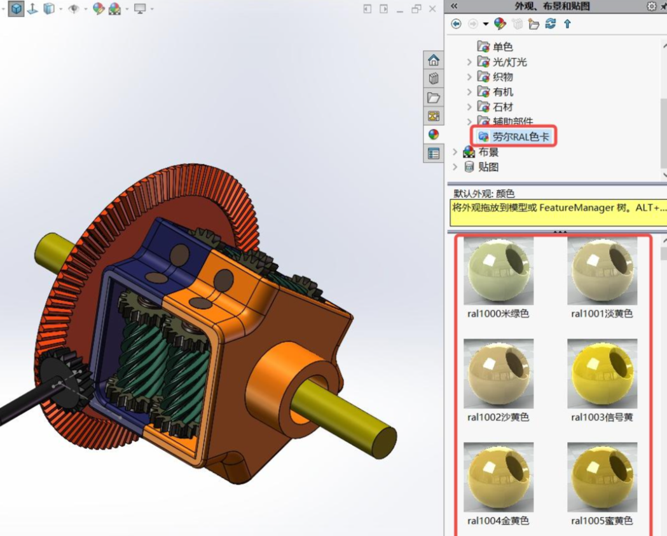Open the Home tab in task pane
Viewport: 667px width, 536px height.
pos(434,60)
